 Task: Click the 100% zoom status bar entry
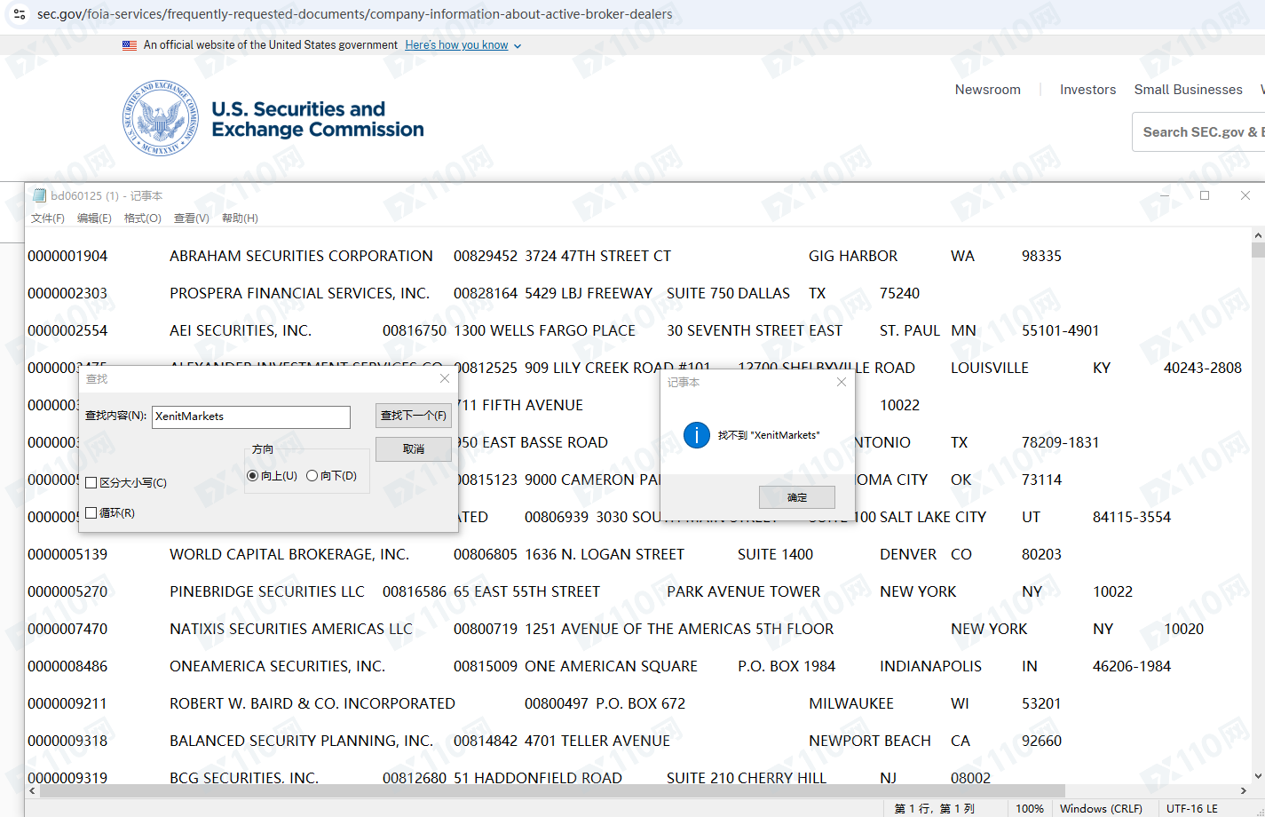(1030, 808)
